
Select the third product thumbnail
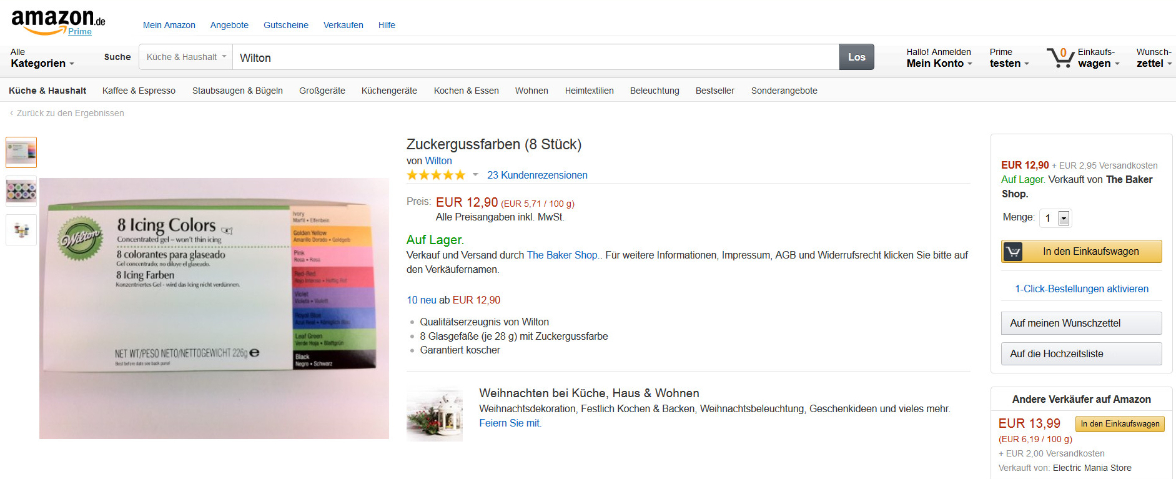[x=21, y=230]
